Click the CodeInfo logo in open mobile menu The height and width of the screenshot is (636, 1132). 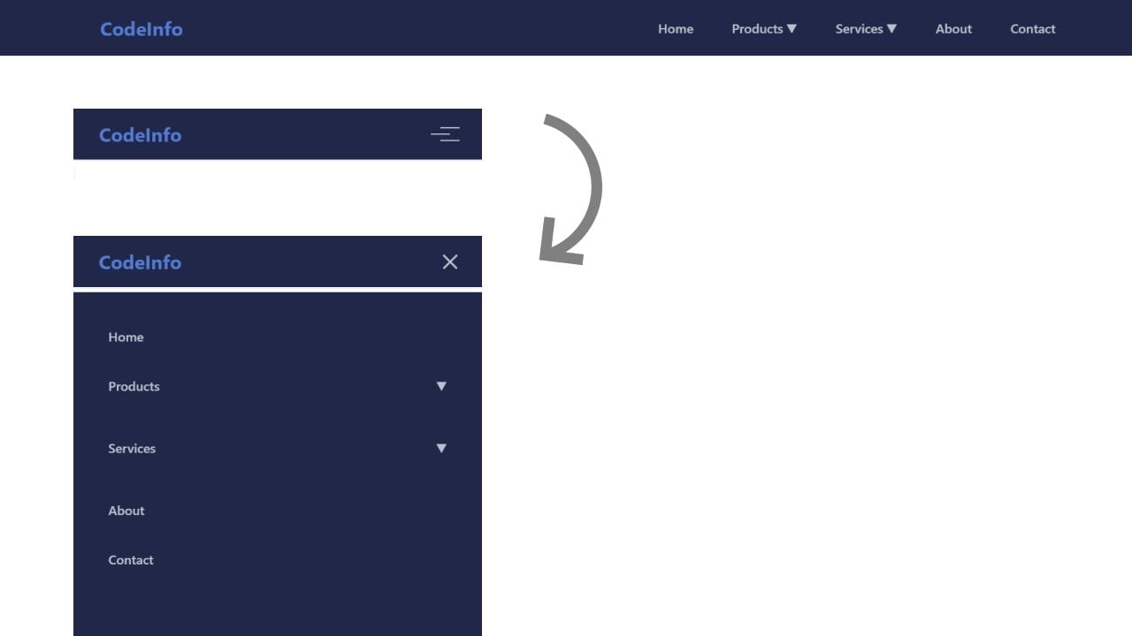(140, 261)
